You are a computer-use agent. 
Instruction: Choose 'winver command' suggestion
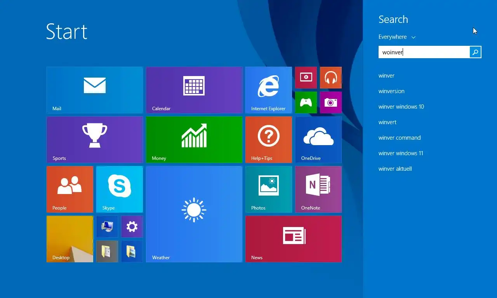400,138
